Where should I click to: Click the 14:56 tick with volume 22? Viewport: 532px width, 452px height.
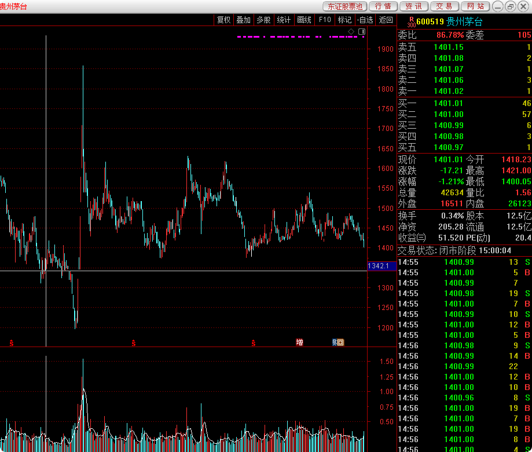464,366
